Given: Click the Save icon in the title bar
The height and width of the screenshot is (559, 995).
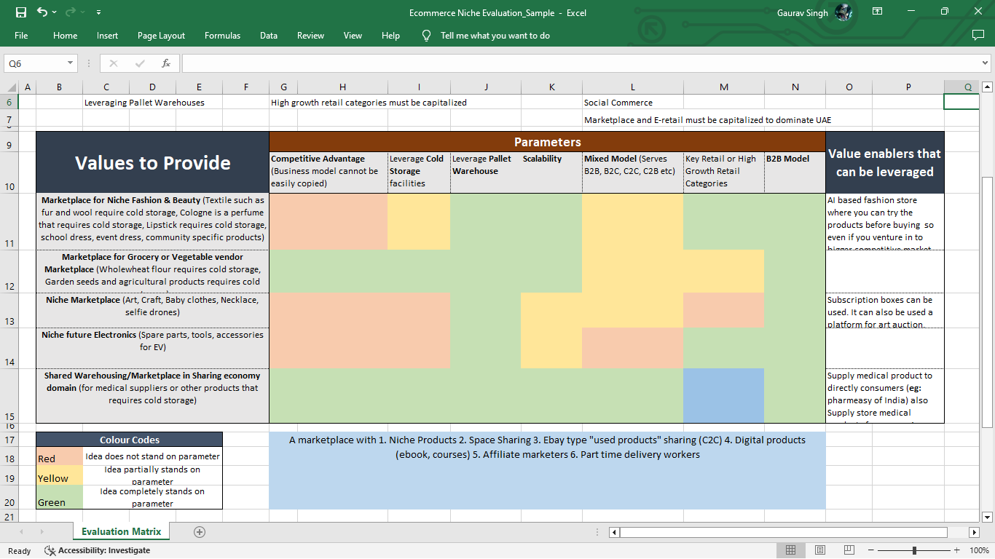Looking at the screenshot, I should [20, 12].
